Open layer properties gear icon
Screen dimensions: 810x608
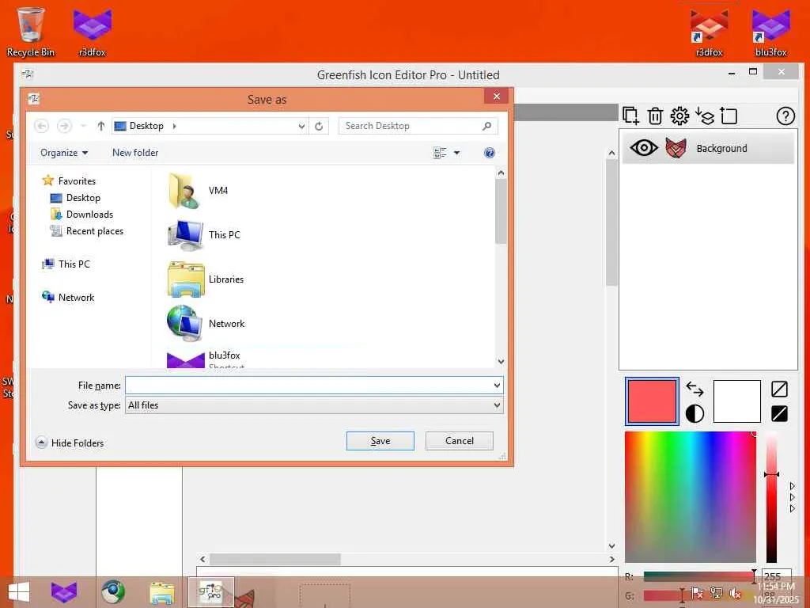click(x=679, y=116)
